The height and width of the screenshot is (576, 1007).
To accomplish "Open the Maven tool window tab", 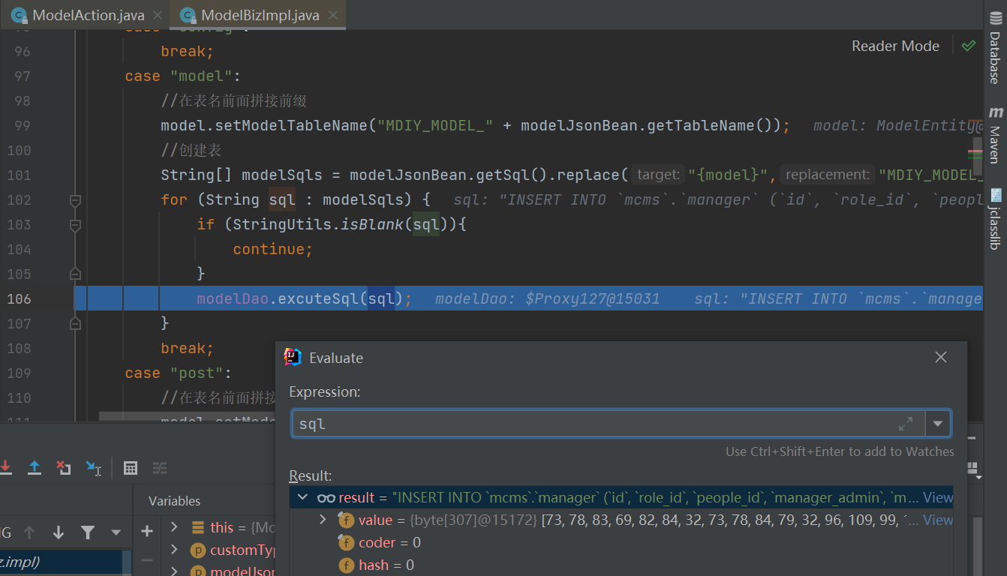I will coord(995,135).
